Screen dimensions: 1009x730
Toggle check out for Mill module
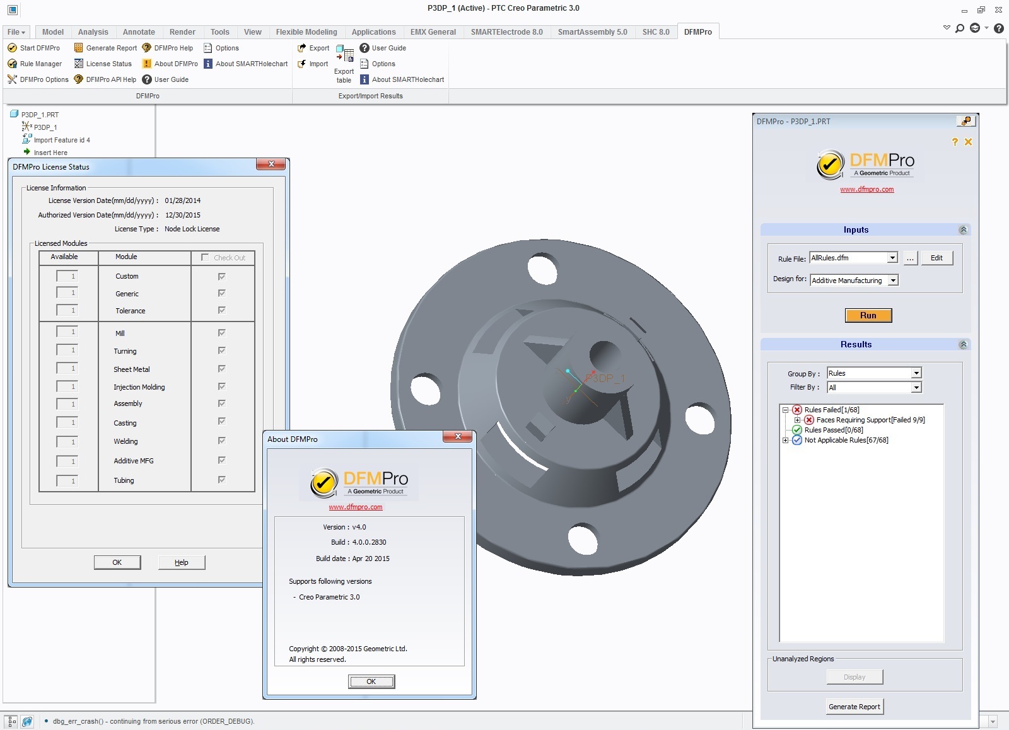coord(222,333)
